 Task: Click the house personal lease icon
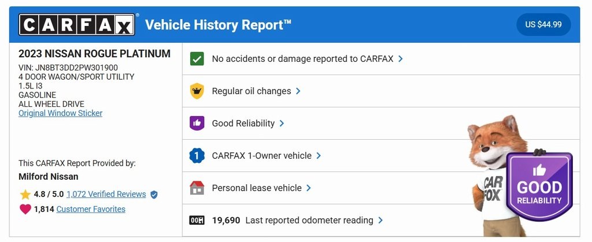pos(197,188)
